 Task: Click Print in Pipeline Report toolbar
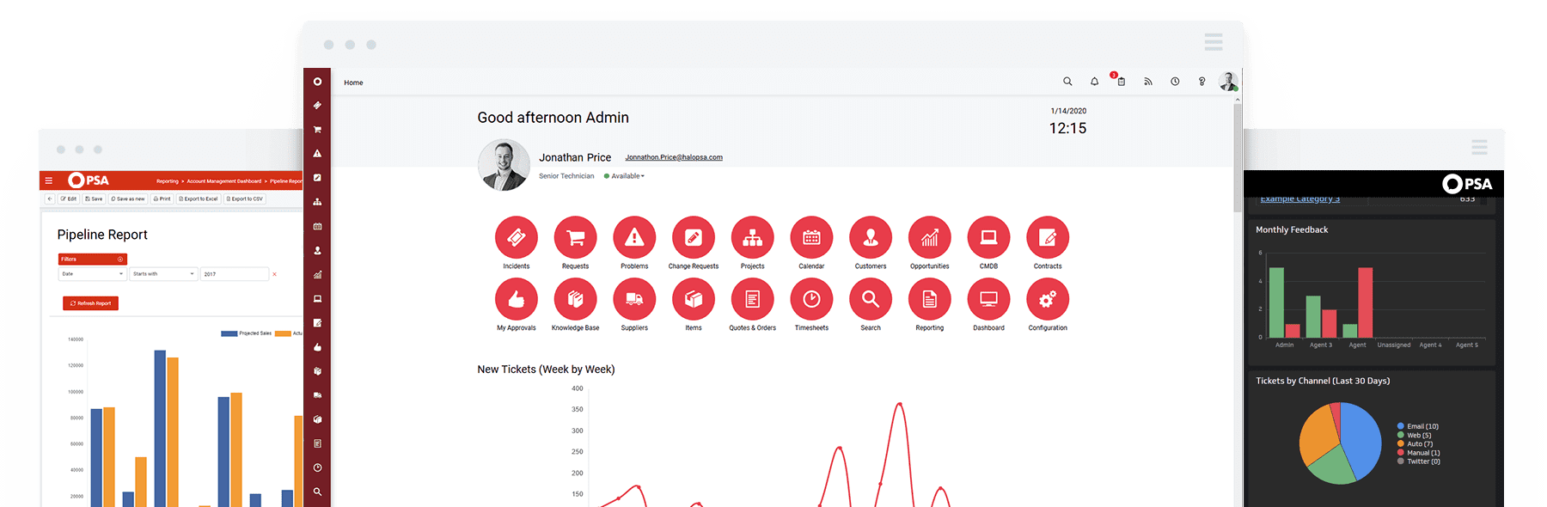pos(162,199)
